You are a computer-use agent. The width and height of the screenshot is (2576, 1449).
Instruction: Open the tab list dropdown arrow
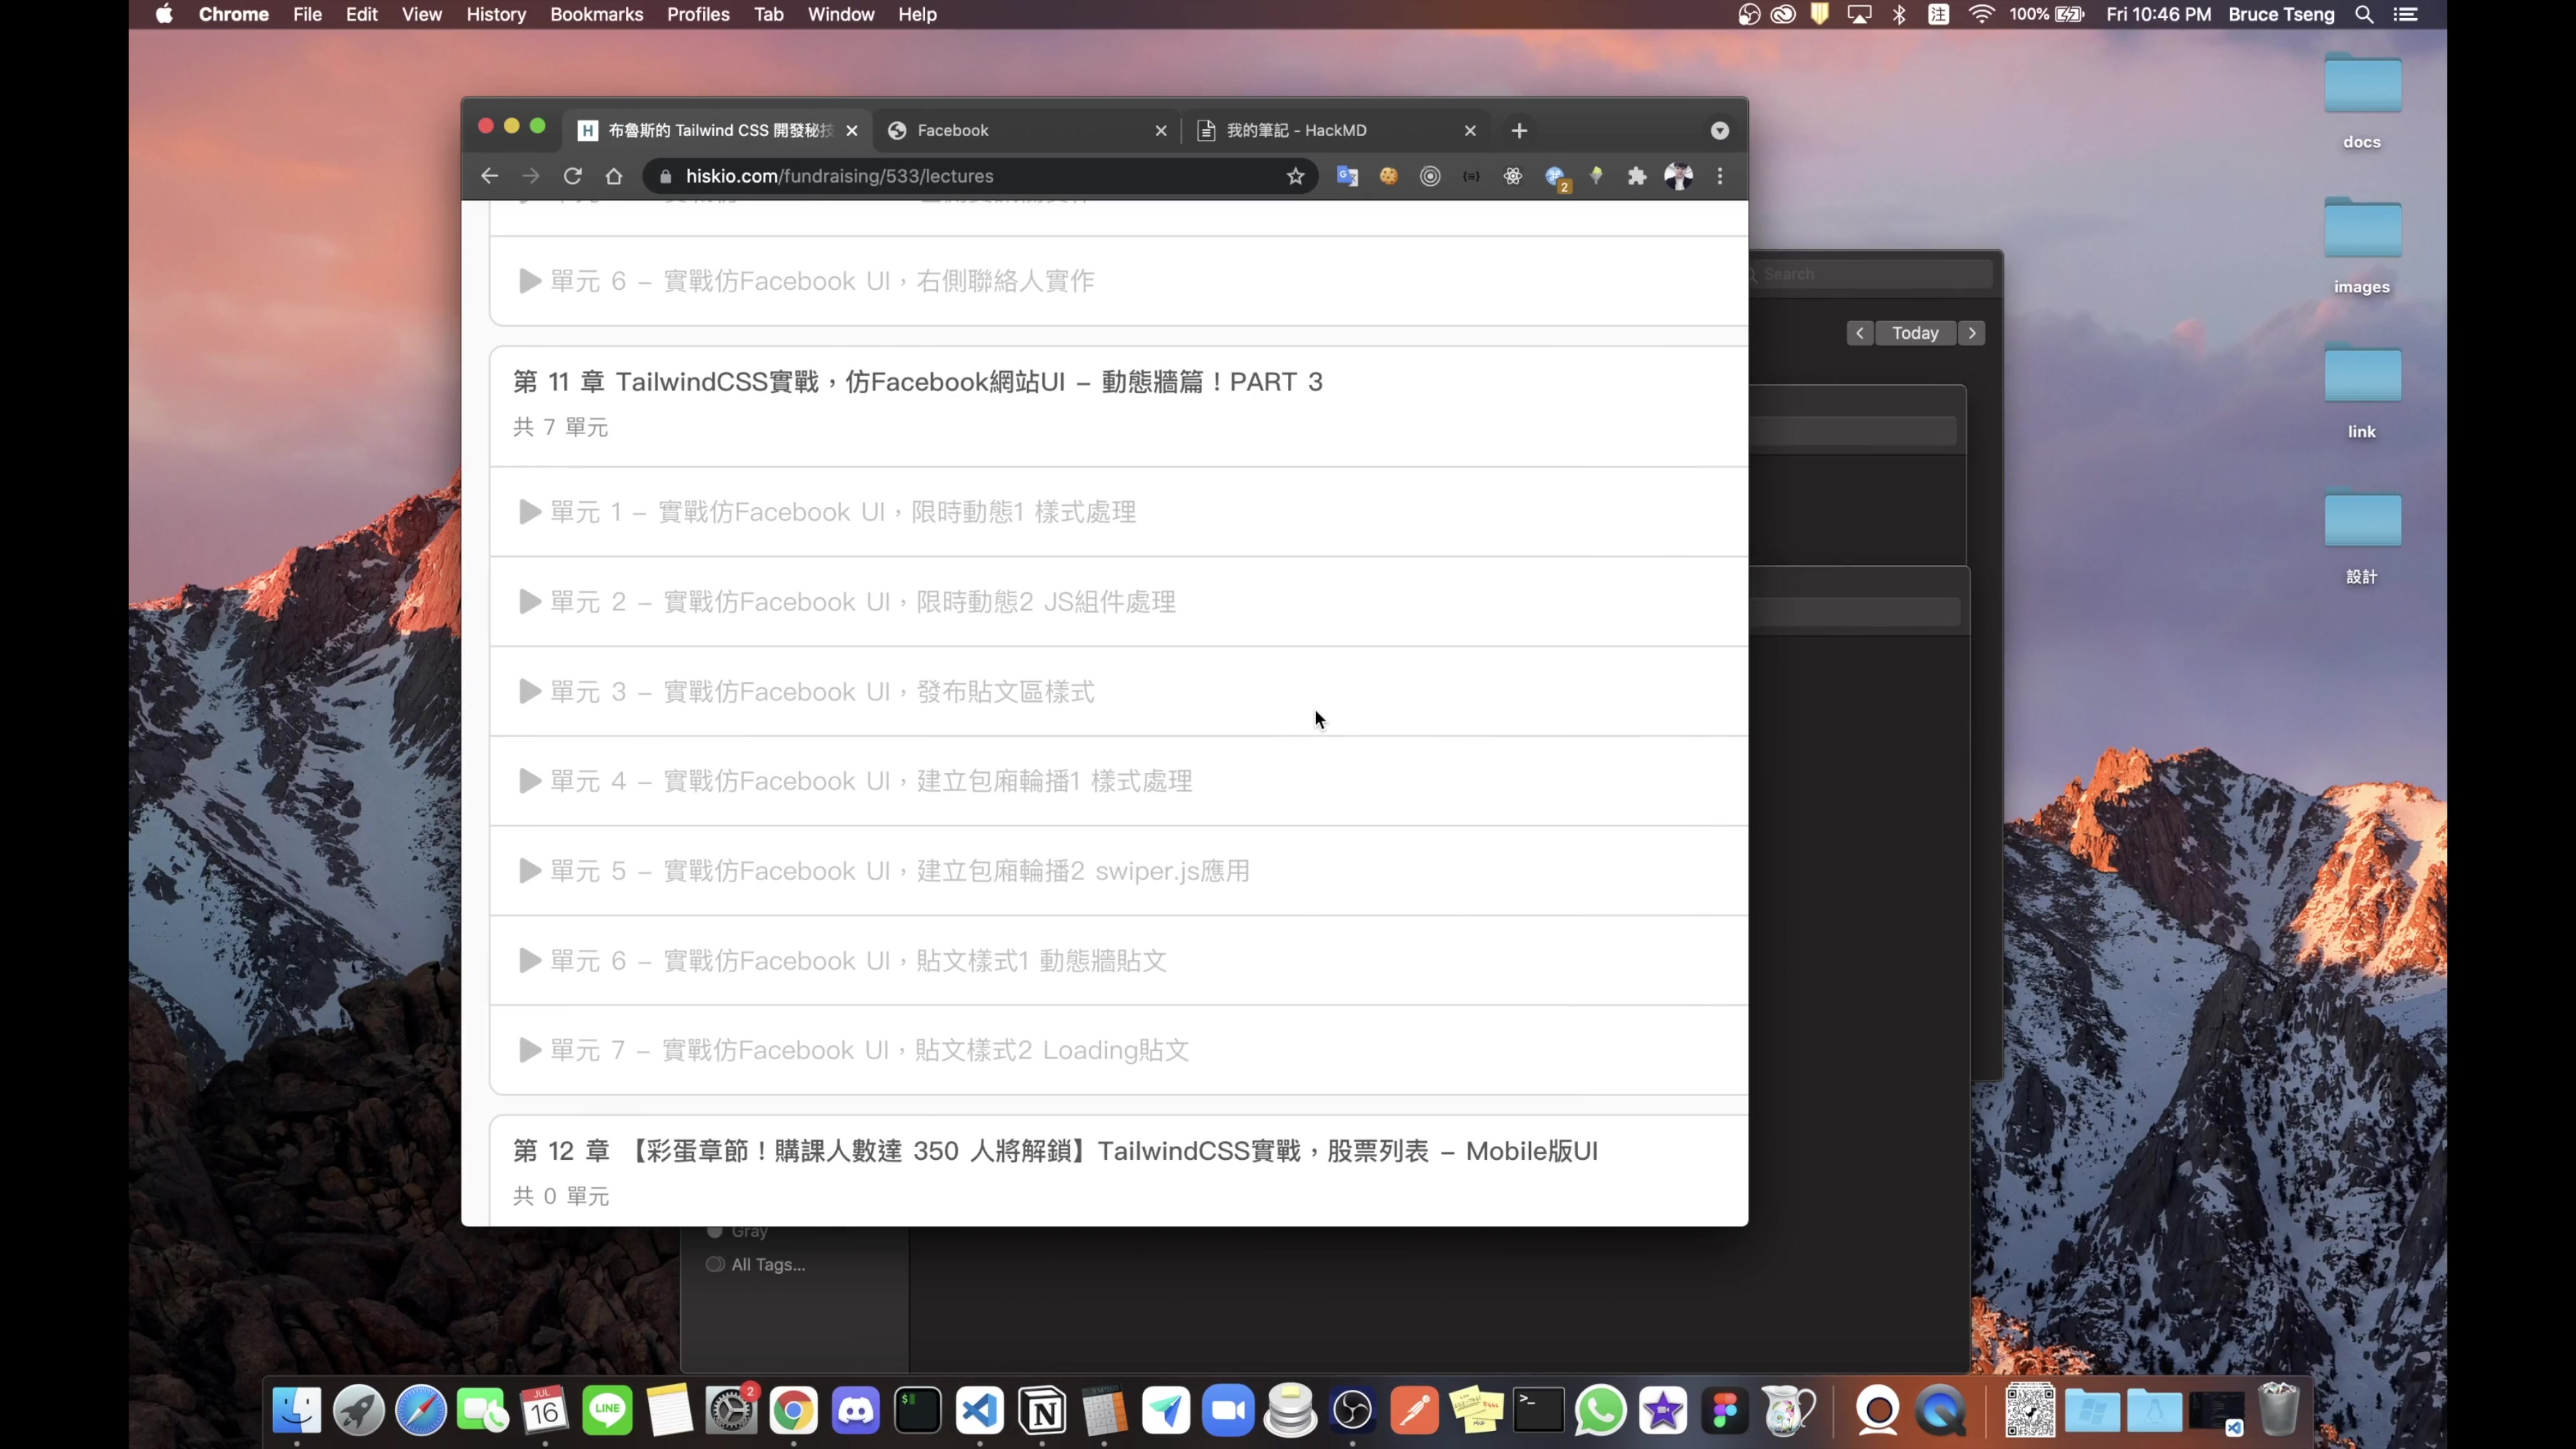coord(1719,130)
